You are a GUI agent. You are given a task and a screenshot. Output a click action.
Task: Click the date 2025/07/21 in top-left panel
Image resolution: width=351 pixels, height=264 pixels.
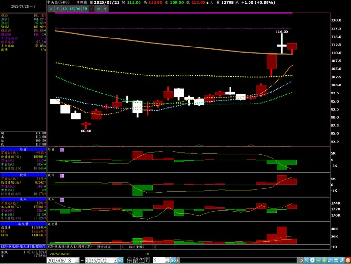[x=23, y=6]
